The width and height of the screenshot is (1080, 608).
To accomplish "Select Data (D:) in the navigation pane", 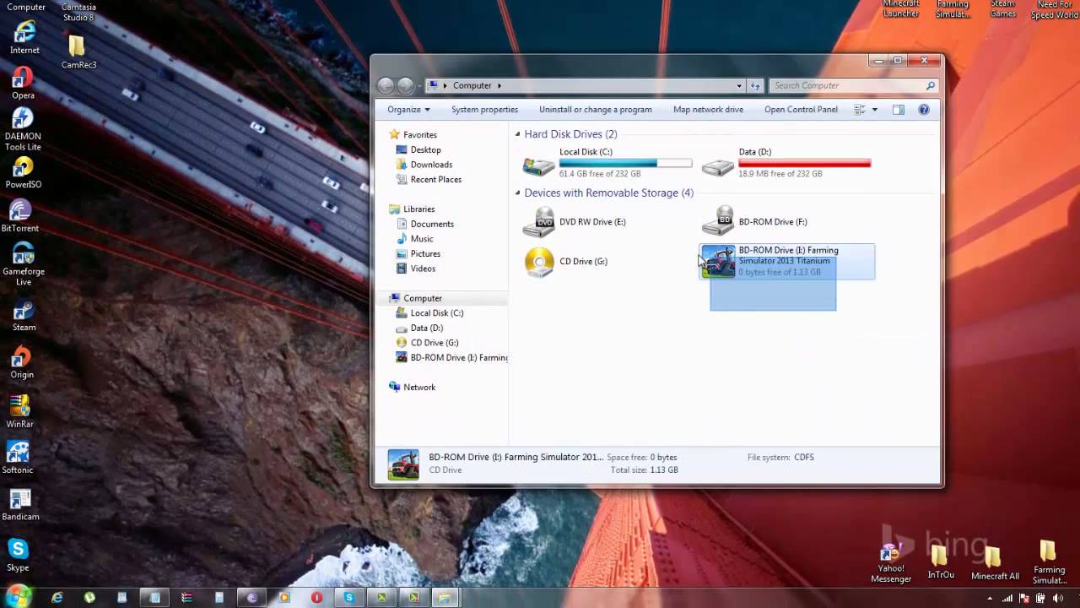I will [426, 328].
